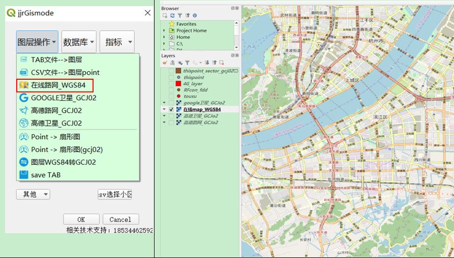Open the 数据库 dropdown
The height and width of the screenshot is (258, 454).
(x=79, y=42)
